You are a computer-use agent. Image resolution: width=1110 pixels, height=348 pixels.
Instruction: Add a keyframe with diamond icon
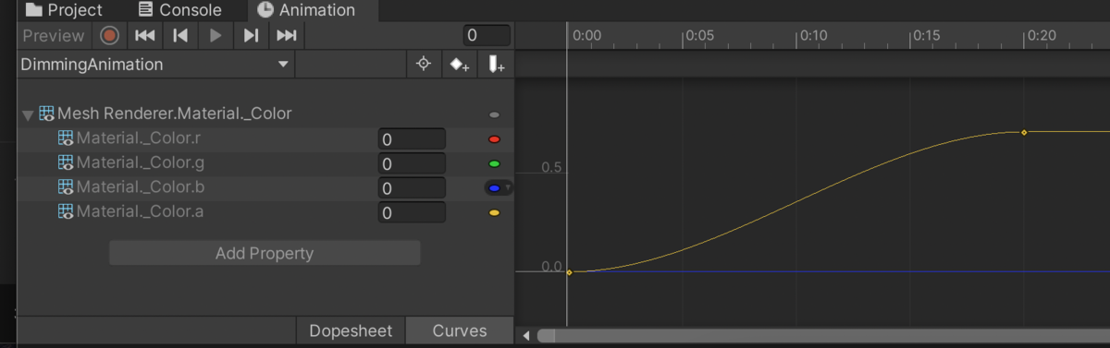pos(459,65)
